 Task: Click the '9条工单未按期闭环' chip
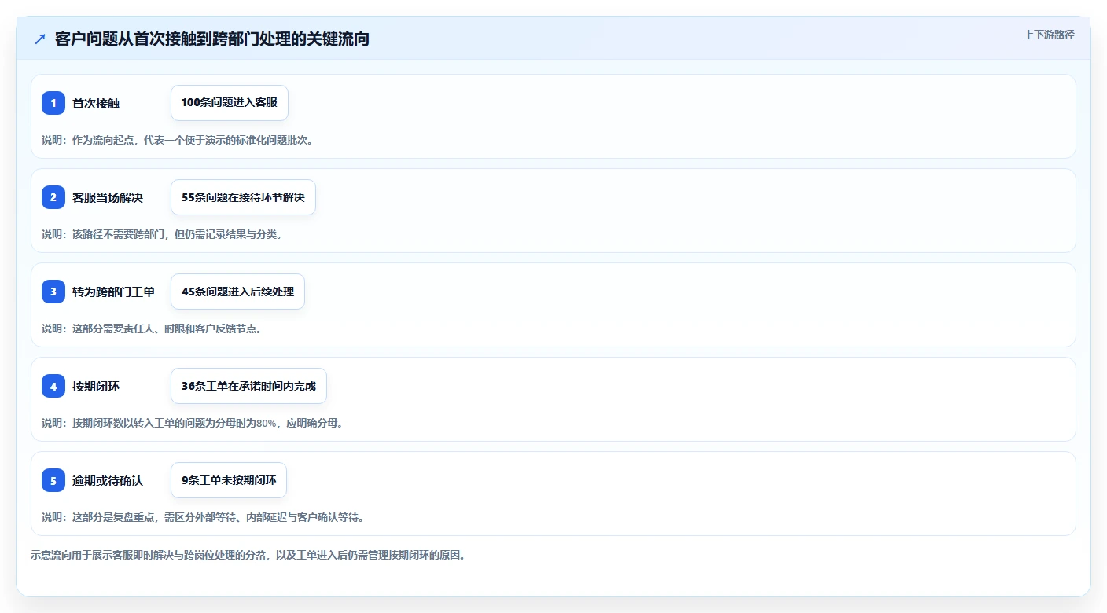(x=229, y=480)
